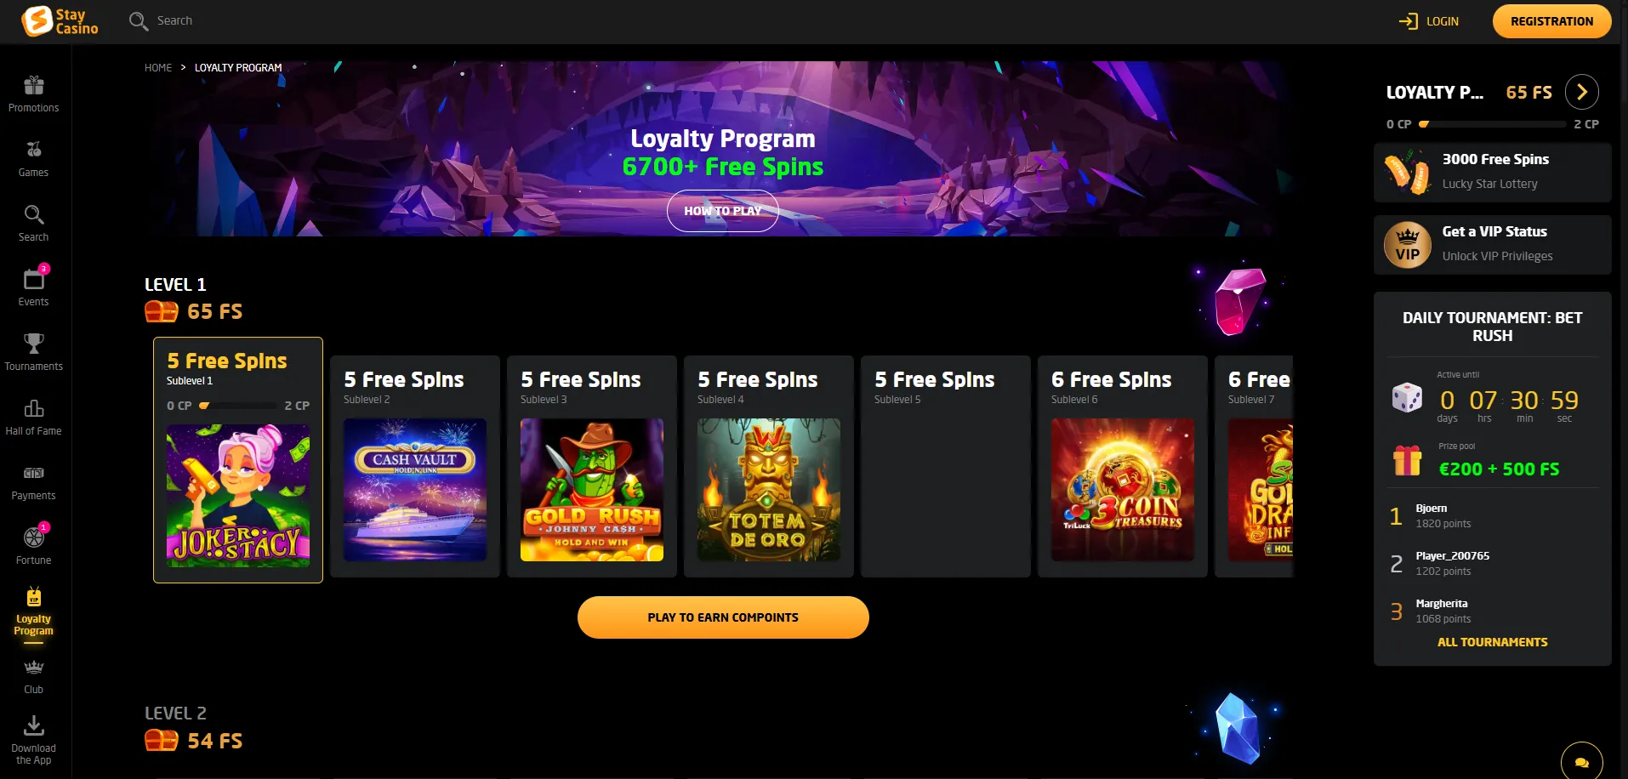
Task: Open the Fortune wheel icon
Action: pyautogui.click(x=34, y=537)
